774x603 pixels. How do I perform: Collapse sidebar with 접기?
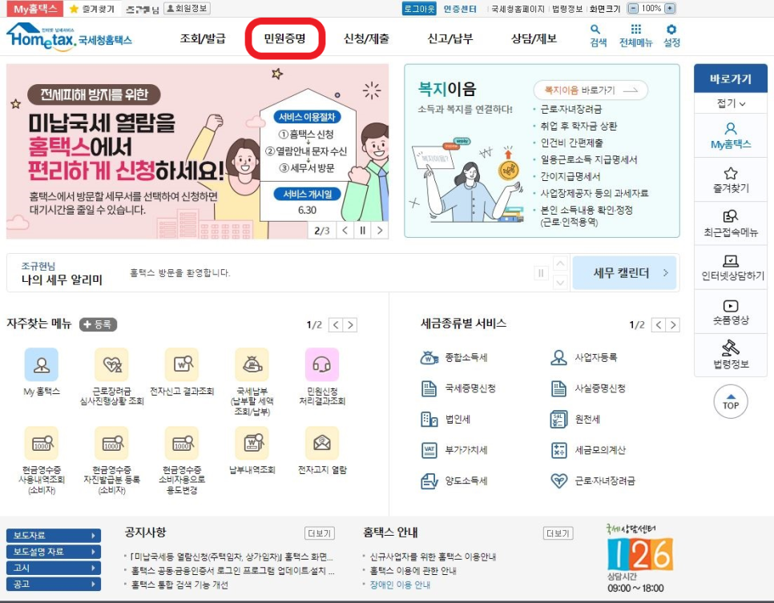pos(731,103)
